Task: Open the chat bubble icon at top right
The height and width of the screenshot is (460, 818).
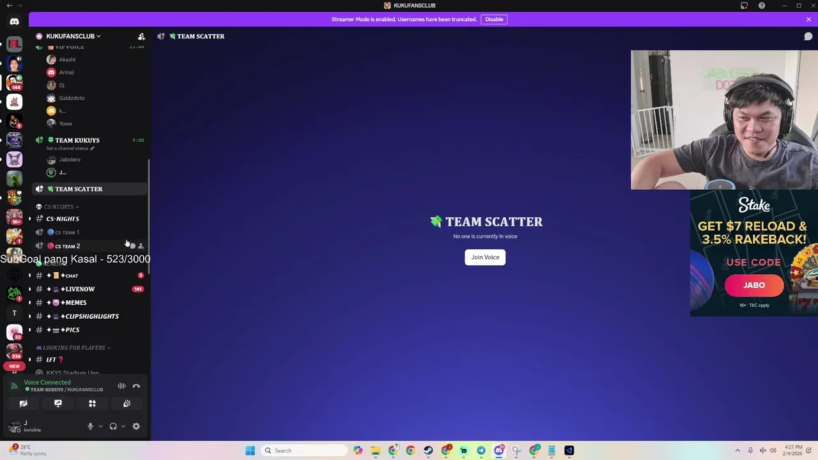Action: (x=808, y=36)
